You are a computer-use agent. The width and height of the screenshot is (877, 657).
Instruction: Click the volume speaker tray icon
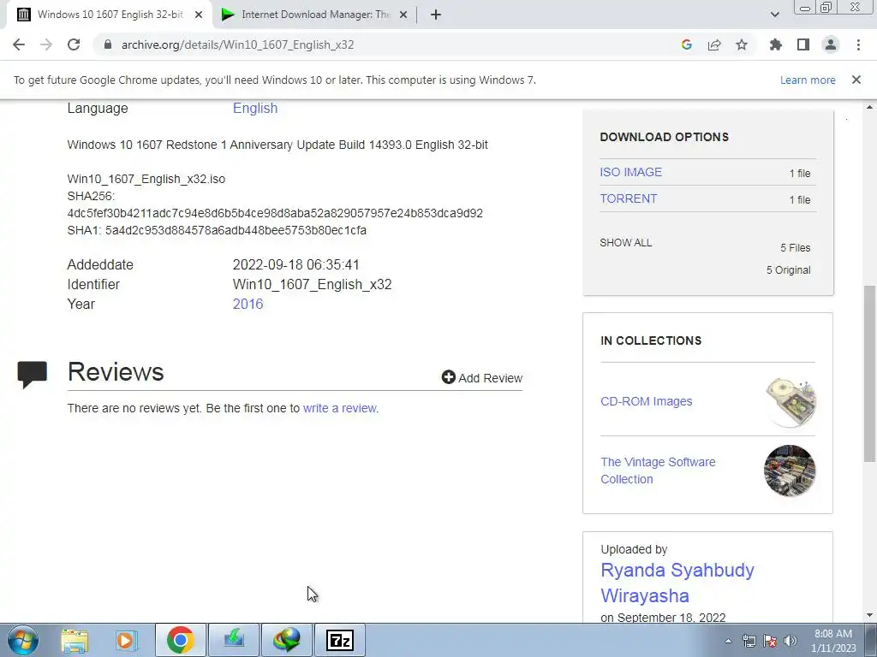pyautogui.click(x=790, y=641)
